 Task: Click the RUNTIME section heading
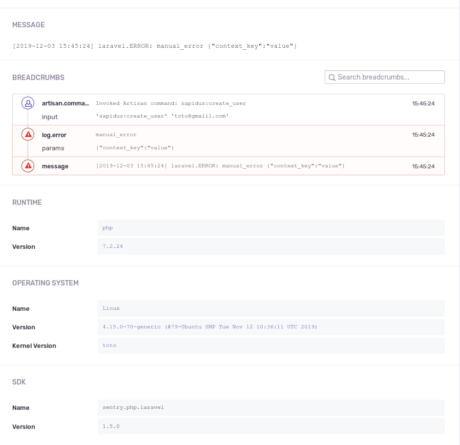tap(26, 202)
